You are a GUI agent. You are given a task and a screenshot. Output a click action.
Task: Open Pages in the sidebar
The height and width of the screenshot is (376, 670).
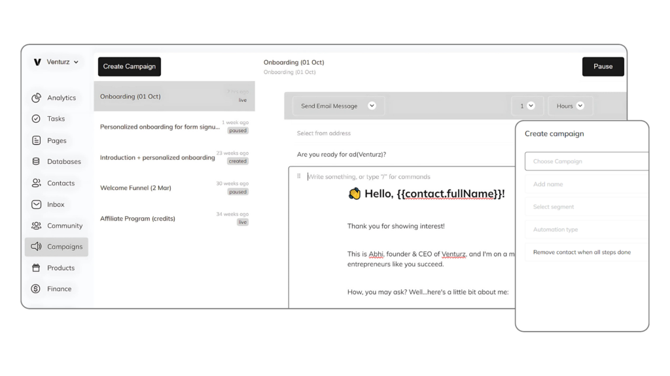(56, 140)
